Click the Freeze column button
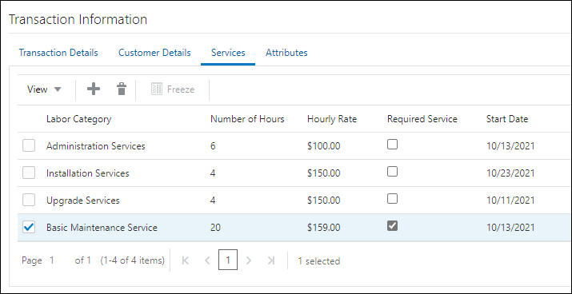572x294 pixels. click(173, 89)
